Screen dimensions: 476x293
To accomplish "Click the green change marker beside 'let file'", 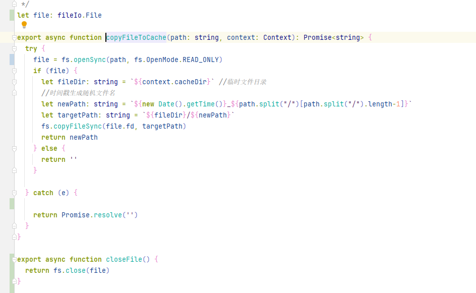I will pyautogui.click(x=12, y=15).
